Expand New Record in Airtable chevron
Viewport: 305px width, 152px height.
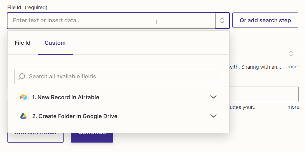[x=213, y=97]
